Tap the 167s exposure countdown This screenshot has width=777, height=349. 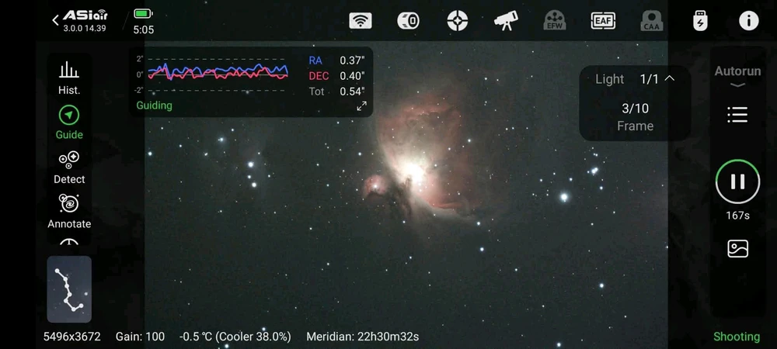click(x=737, y=216)
